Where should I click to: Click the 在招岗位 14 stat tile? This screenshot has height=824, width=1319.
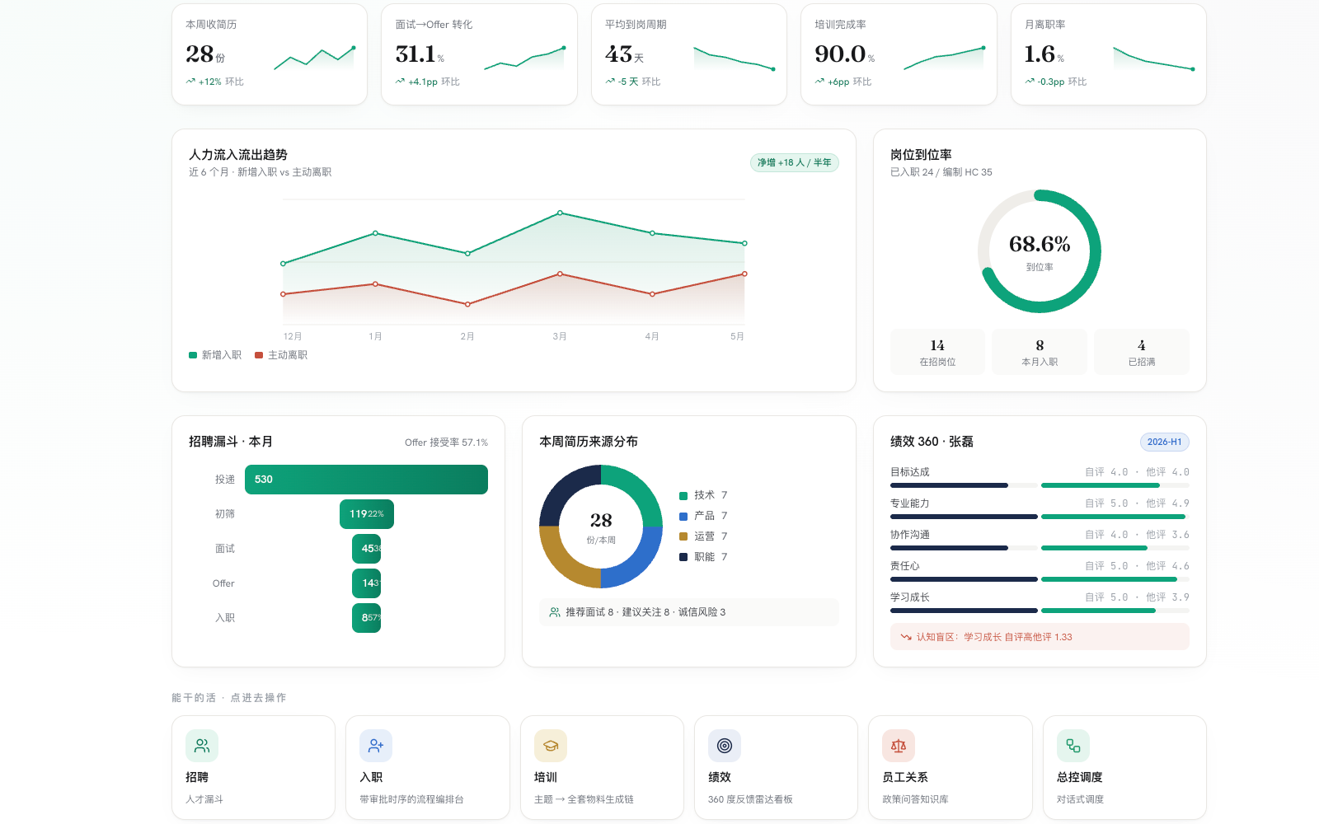[937, 352]
